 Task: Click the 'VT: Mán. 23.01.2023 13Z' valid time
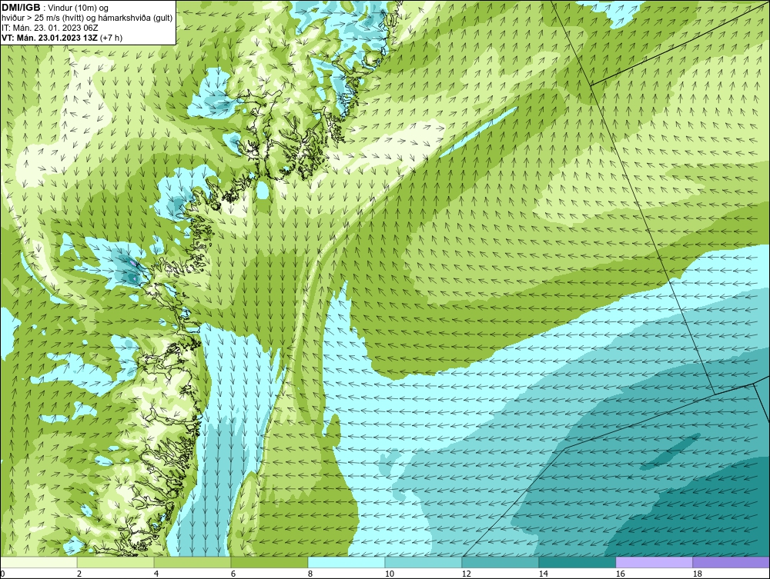click(x=51, y=38)
